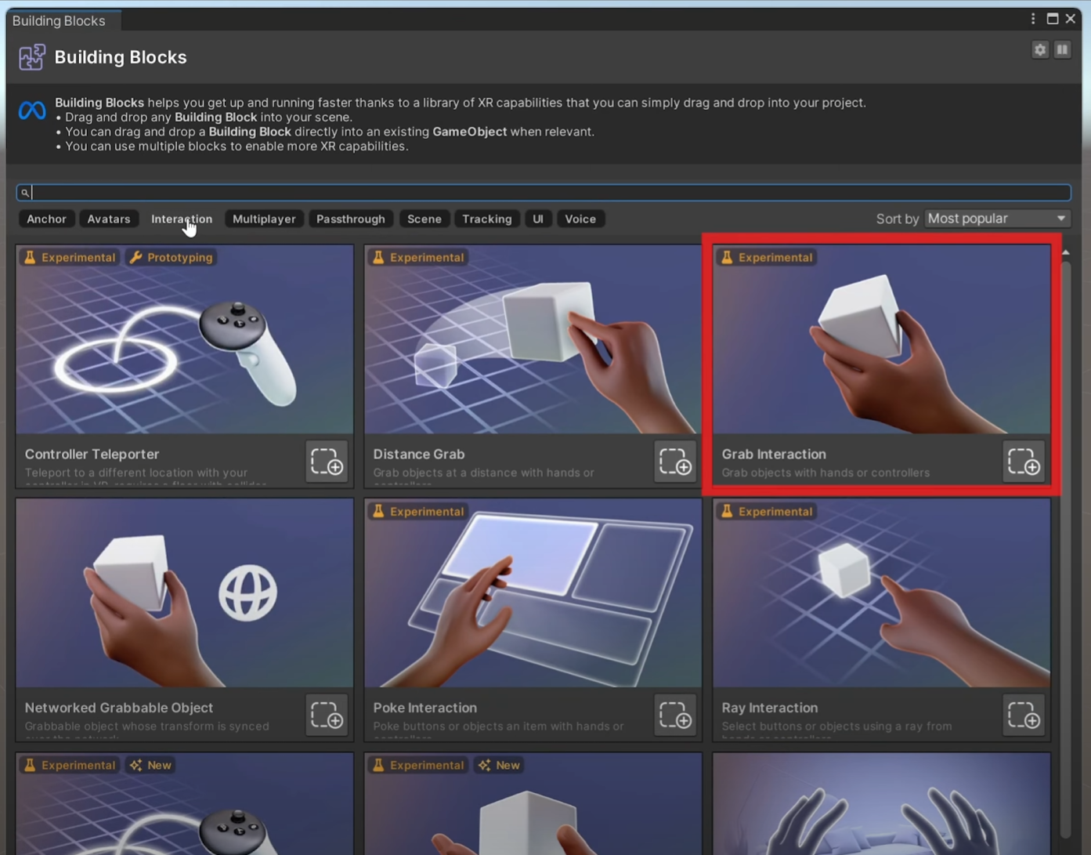Click the Experimental tag on Controller Teleporter
The height and width of the screenshot is (855, 1091).
pos(70,257)
